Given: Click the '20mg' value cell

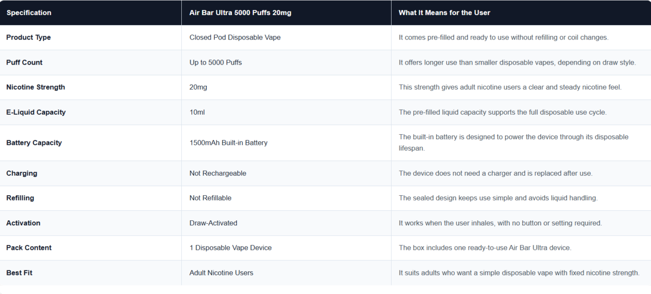Looking at the screenshot, I should click(198, 87).
